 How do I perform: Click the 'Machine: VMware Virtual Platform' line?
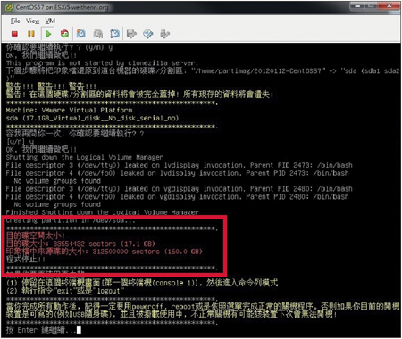point(69,110)
